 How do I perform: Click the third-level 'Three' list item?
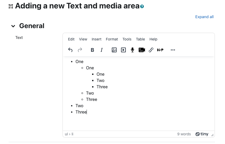click(102, 87)
